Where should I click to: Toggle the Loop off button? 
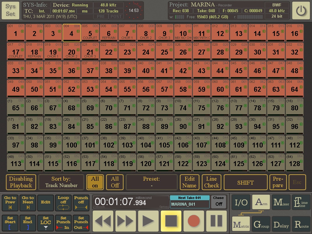(63, 203)
